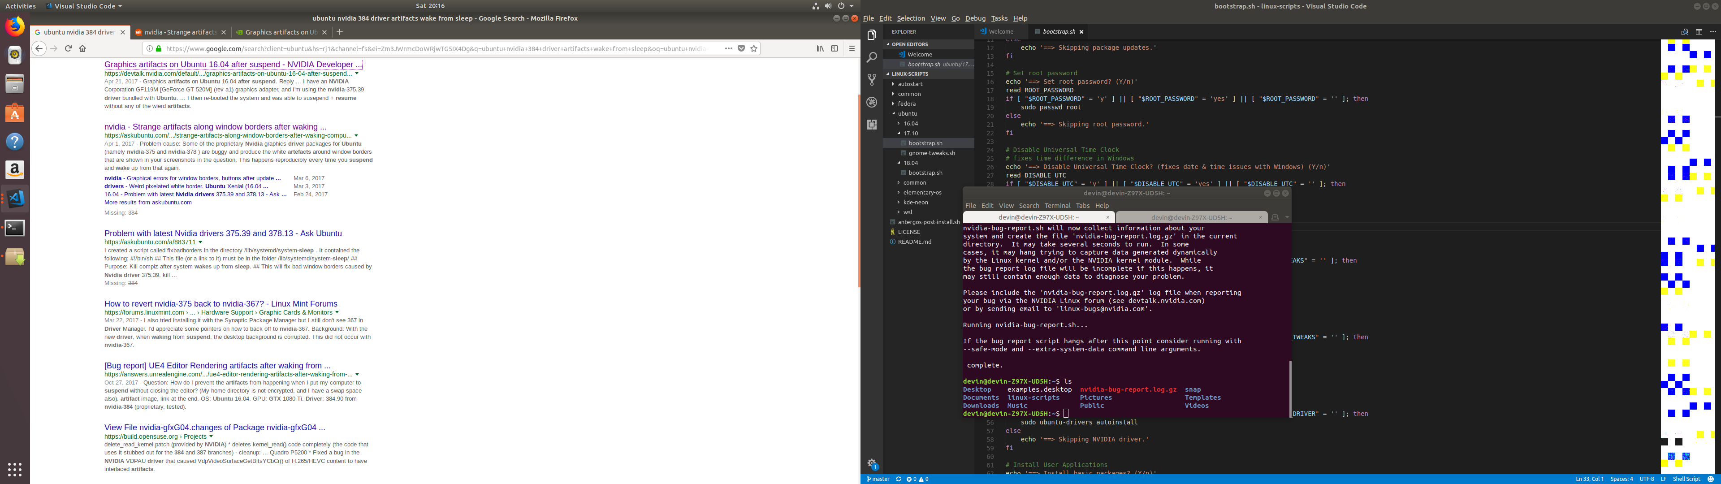The image size is (1721, 484).
Task: Click the master branch in status bar
Action: [878, 479]
